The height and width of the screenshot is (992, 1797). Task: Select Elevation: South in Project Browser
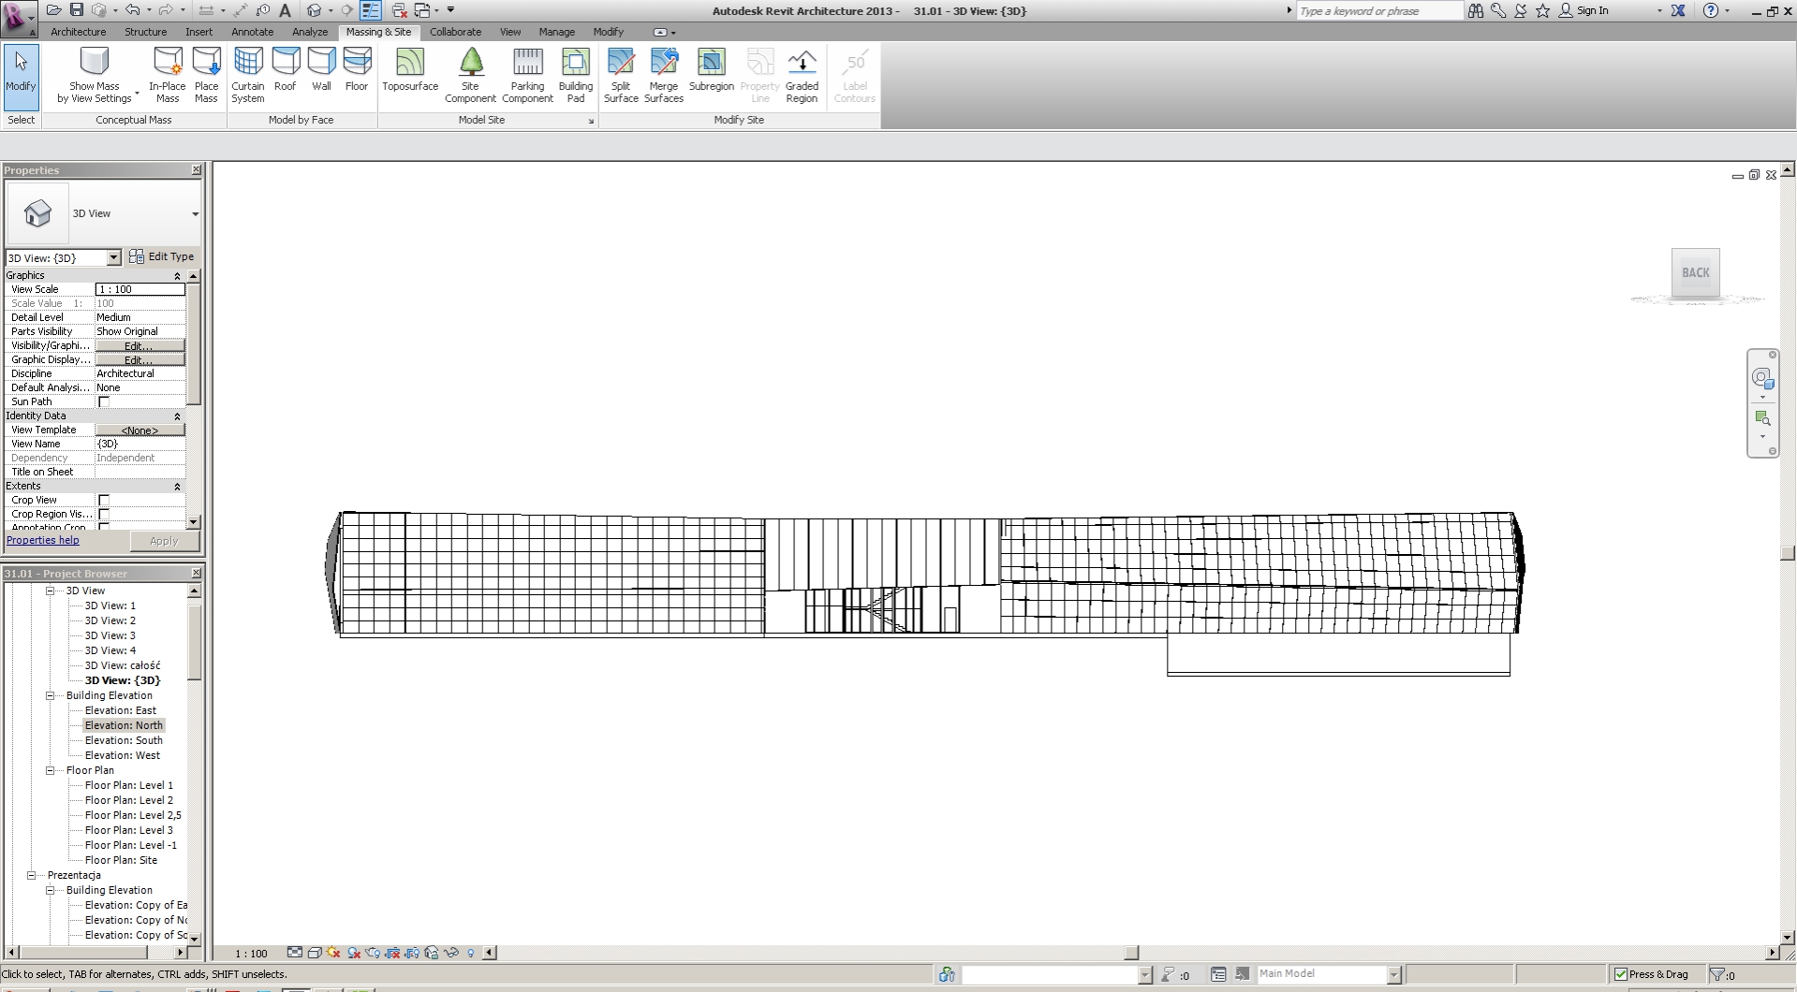pyautogui.click(x=124, y=740)
